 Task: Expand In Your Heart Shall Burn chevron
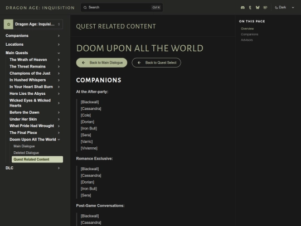pos(59,87)
